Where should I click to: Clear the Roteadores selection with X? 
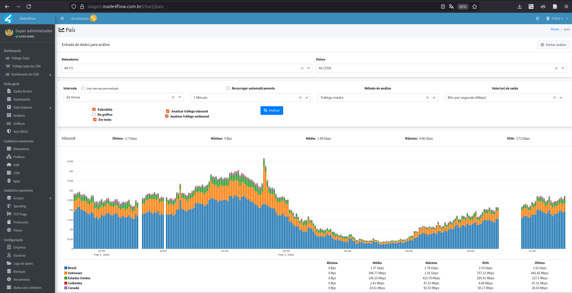coord(302,68)
